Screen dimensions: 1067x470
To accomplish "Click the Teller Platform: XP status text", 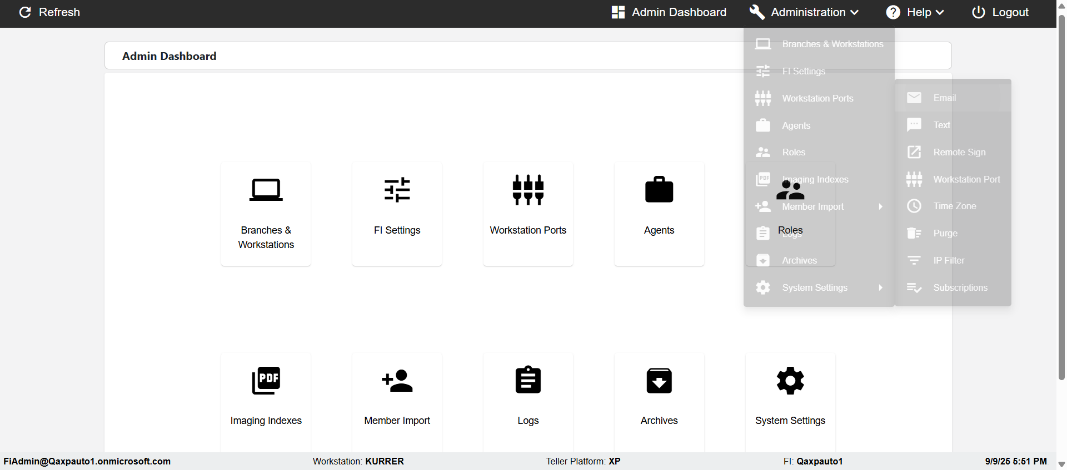I will tap(583, 461).
